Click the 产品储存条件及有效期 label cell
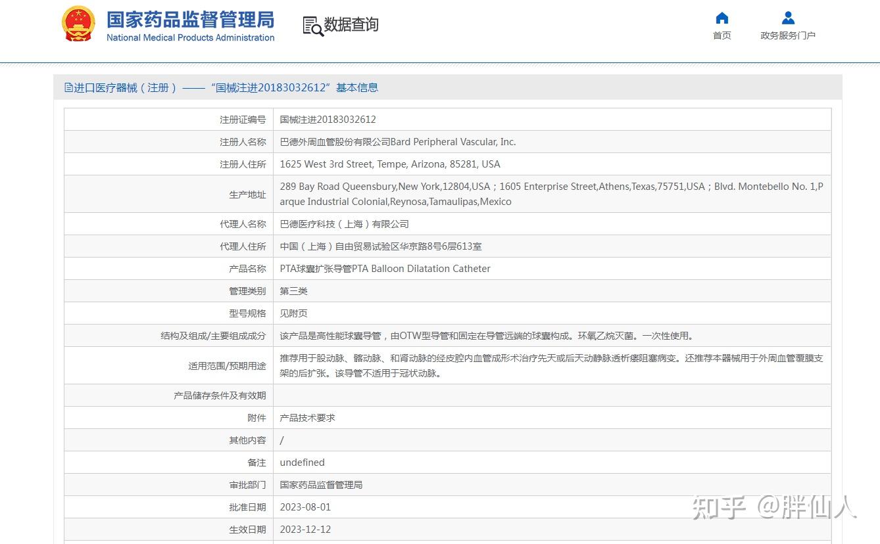The height and width of the screenshot is (544, 880). tap(169, 396)
